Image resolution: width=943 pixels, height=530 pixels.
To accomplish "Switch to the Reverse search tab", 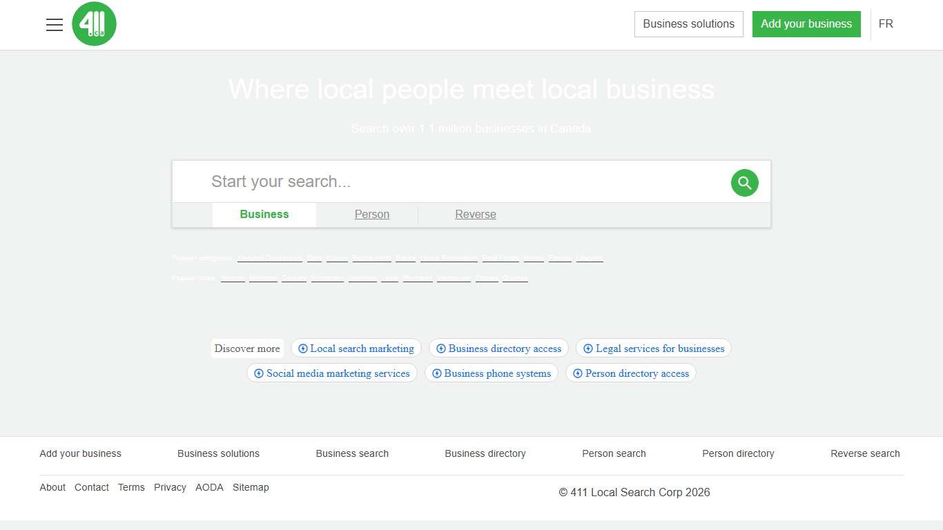I will [476, 214].
